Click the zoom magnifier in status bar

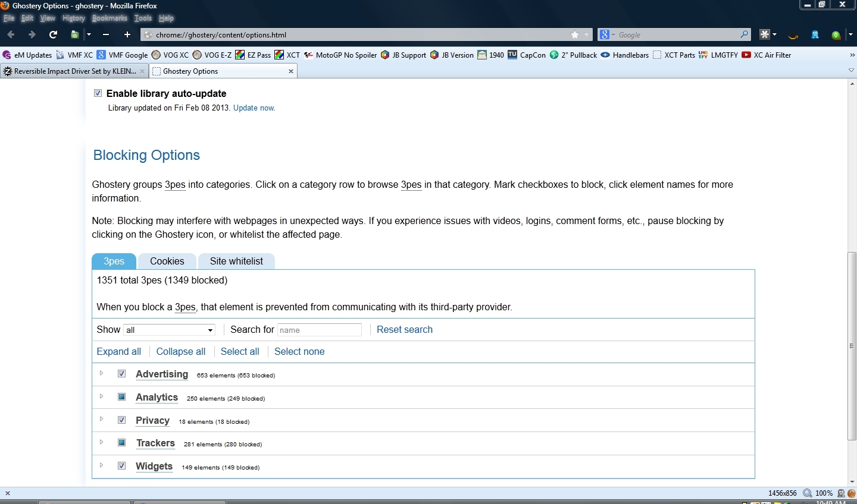[x=807, y=493]
